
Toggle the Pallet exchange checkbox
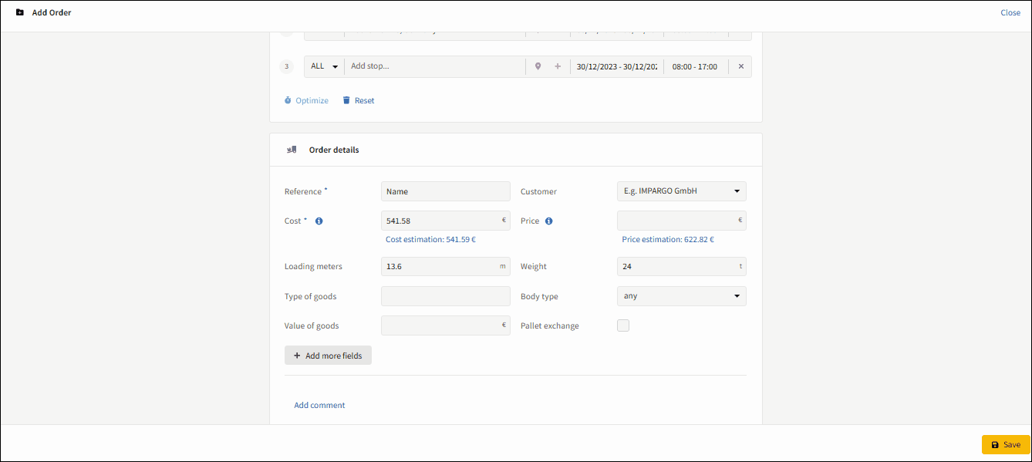623,325
